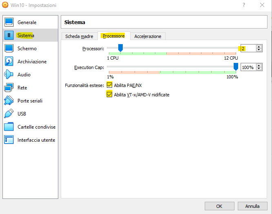Increase Execution Cap with up arrow
This screenshot has width=272, height=214.
tap(259, 66)
